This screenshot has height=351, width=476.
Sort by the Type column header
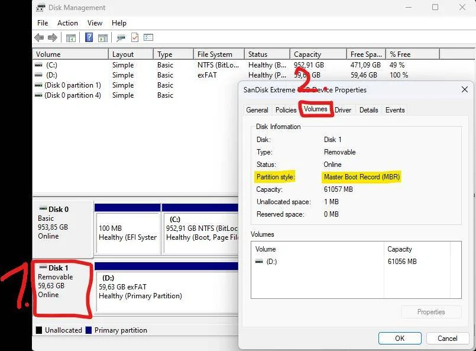coord(173,54)
